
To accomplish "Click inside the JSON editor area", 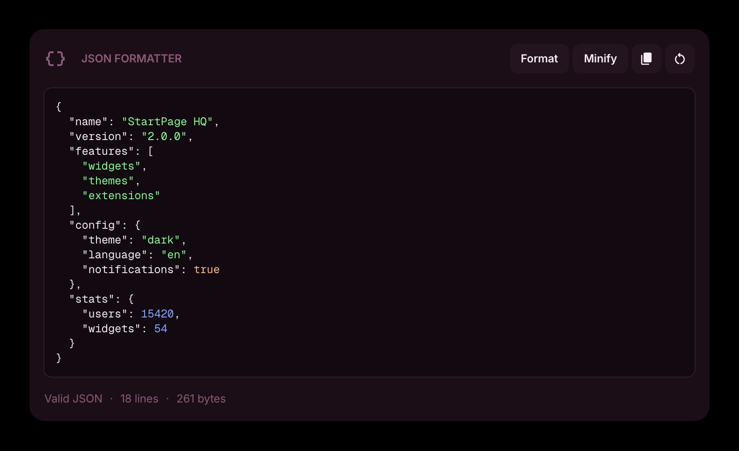I will click(x=369, y=231).
